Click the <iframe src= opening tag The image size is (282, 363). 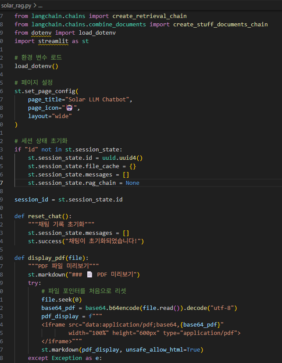[x=64, y=324]
